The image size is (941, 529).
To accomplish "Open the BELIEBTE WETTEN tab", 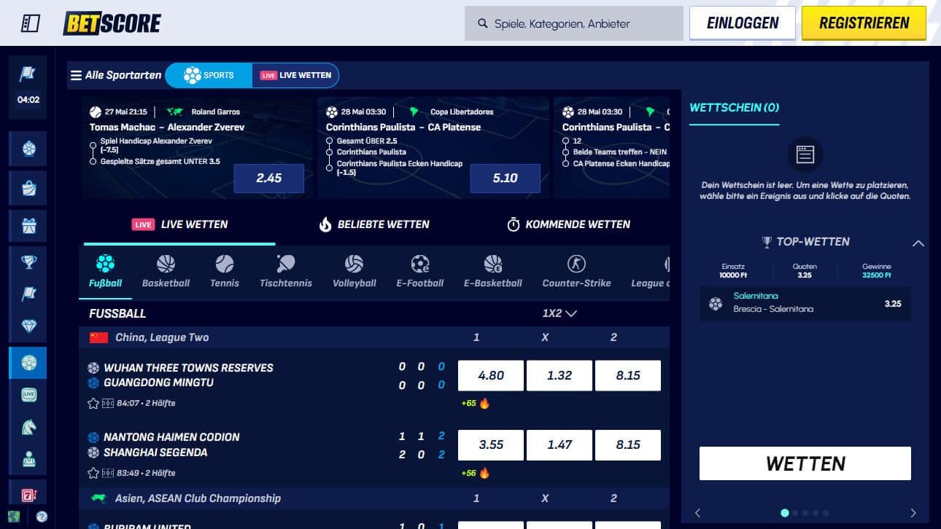I will [374, 224].
